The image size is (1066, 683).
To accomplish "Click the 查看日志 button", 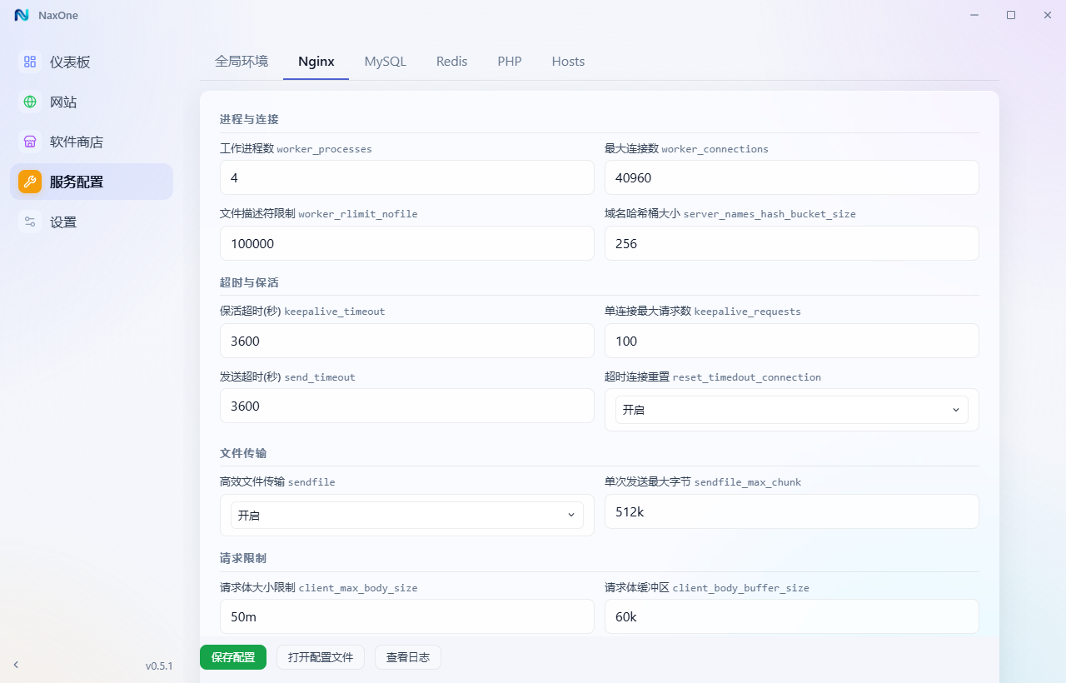I will coord(408,657).
